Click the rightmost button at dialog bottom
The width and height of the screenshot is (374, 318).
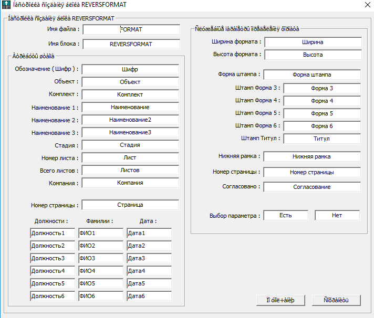click(336, 300)
